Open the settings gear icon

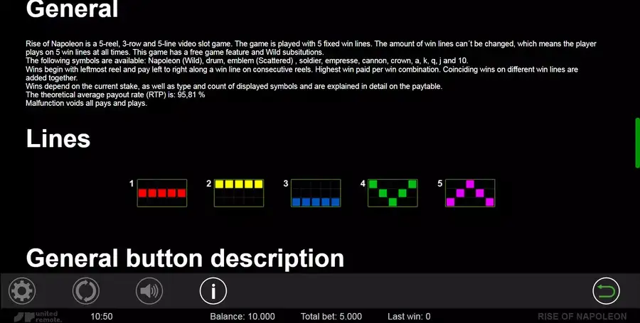click(x=22, y=291)
